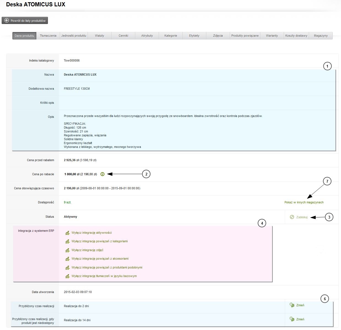Click icon beside integrację tłumaczeń w języku bazowym
The width and height of the screenshot is (341, 330).
click(x=67, y=276)
